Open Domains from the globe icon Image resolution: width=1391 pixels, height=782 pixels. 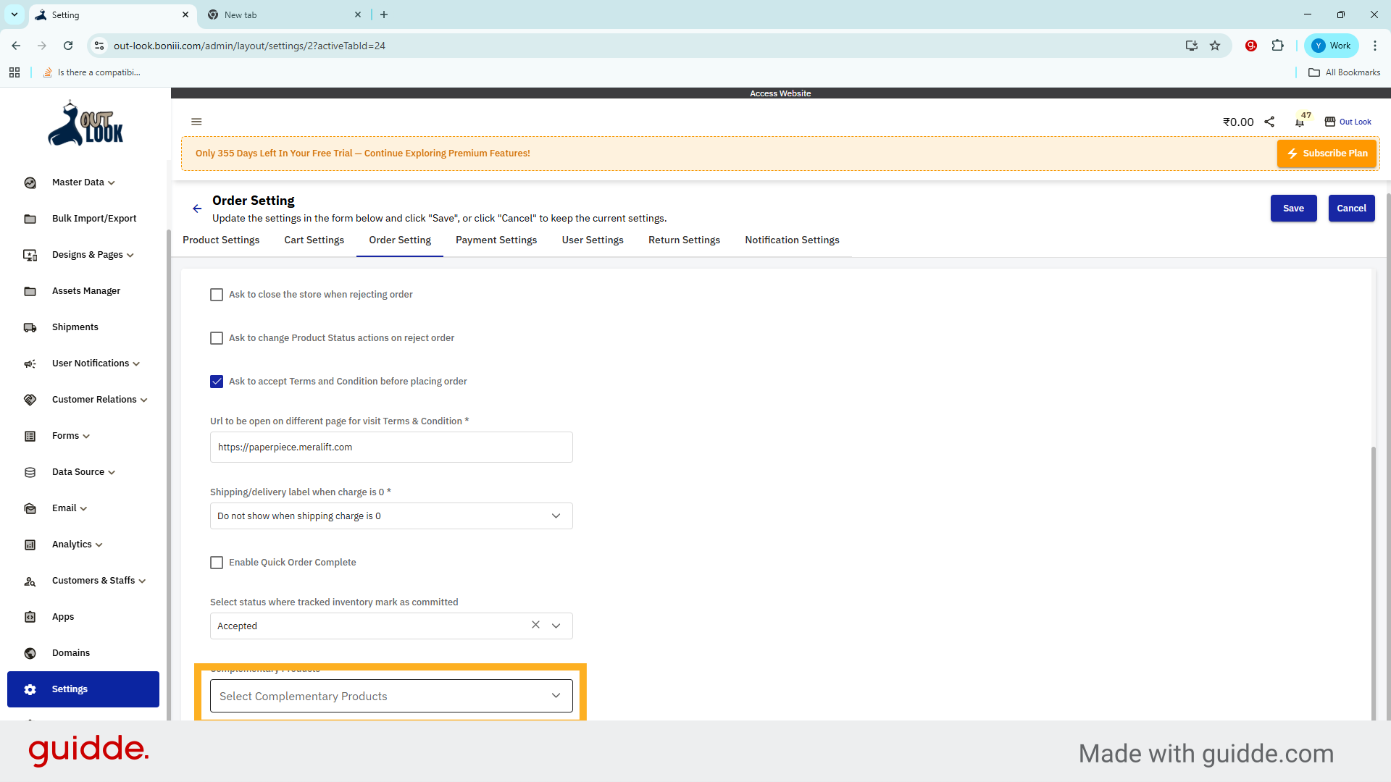[30, 653]
